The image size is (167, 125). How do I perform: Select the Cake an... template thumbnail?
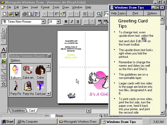28,72
